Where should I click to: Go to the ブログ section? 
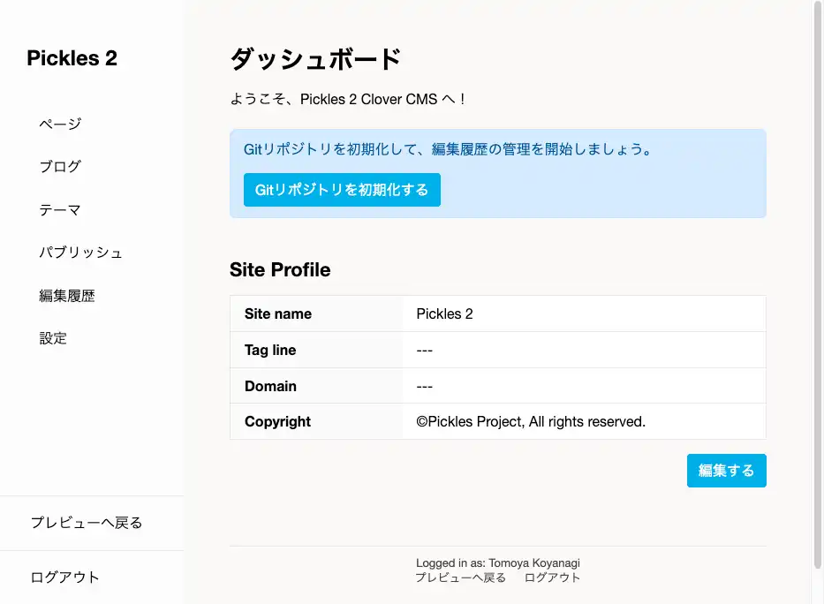tap(60, 167)
